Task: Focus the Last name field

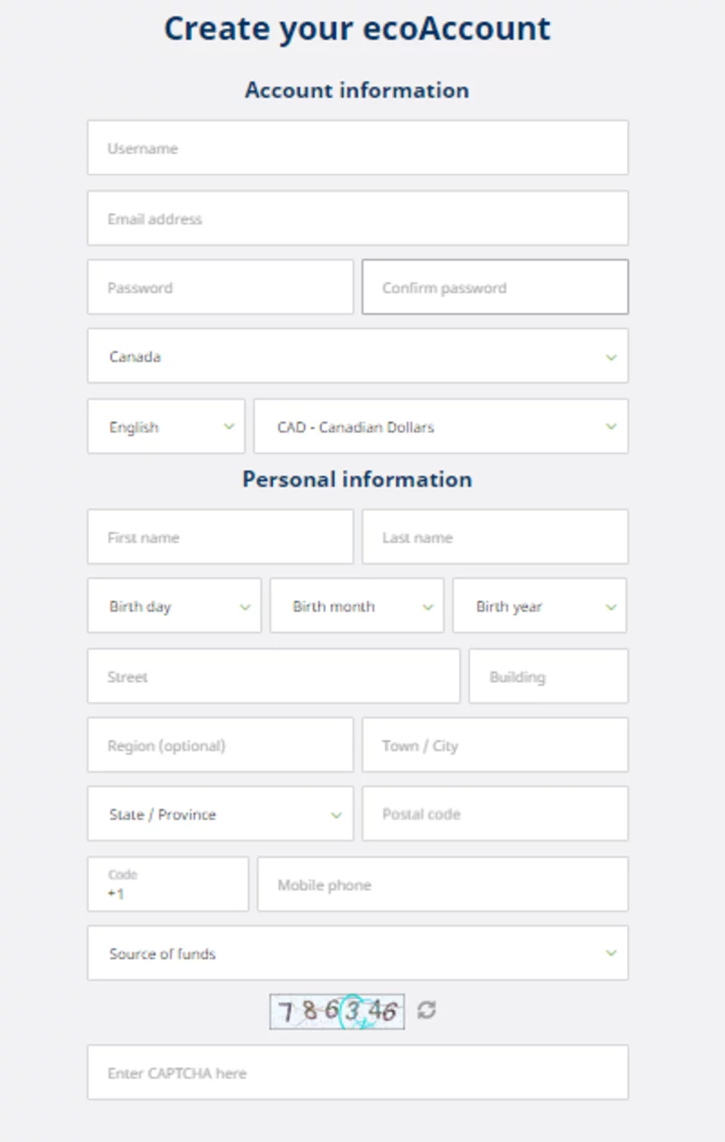Action: coord(495,538)
